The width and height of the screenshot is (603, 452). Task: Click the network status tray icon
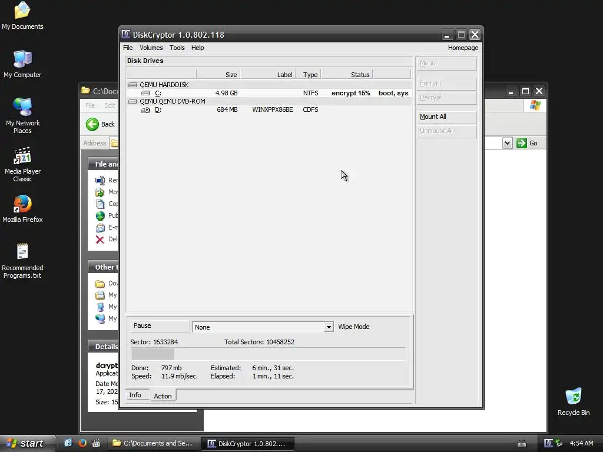pyautogui.click(x=559, y=443)
